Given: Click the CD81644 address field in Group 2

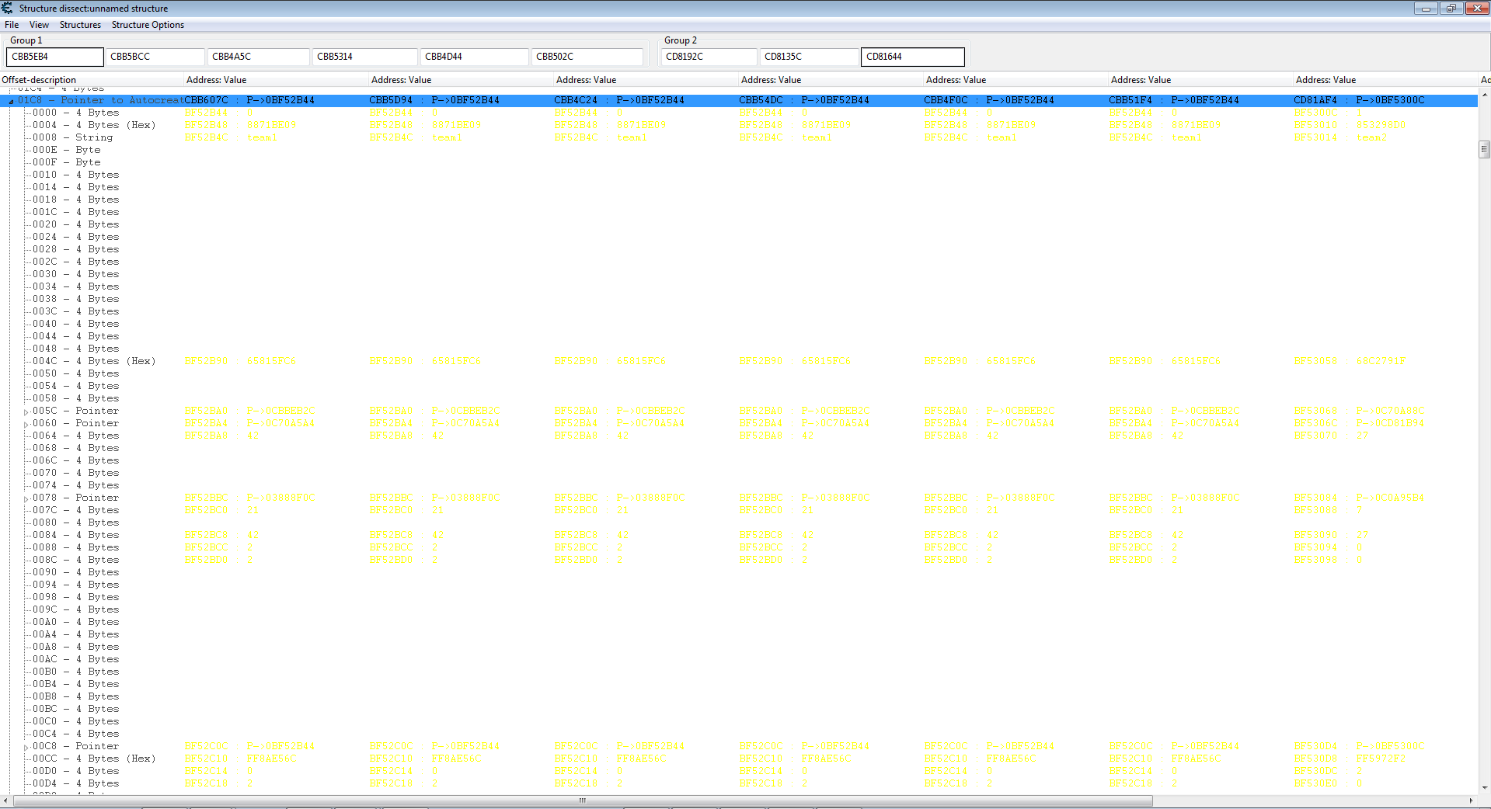Looking at the screenshot, I should pyautogui.click(x=912, y=57).
